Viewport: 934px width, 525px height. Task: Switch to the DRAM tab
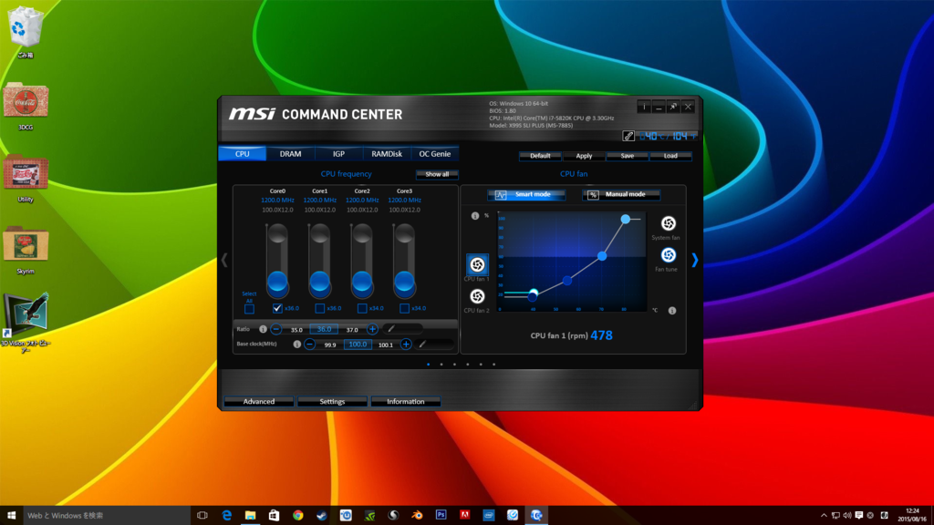coord(291,153)
